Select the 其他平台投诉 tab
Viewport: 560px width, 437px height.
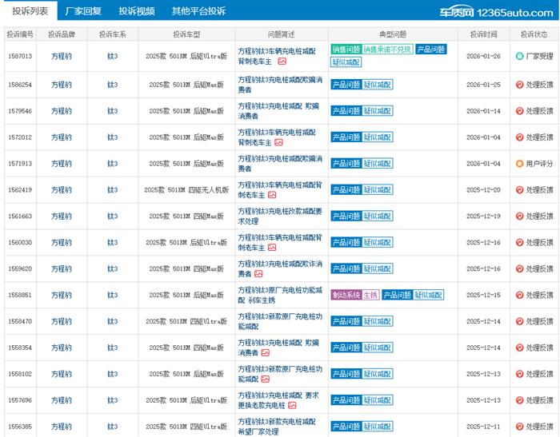click(198, 11)
